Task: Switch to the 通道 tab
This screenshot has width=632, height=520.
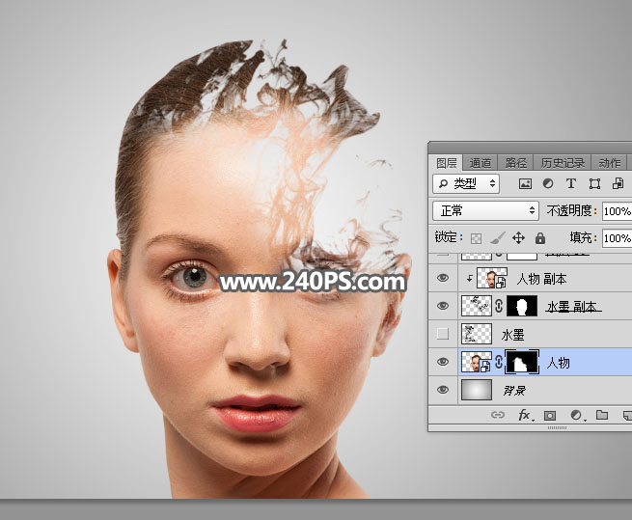Action: pos(481,163)
